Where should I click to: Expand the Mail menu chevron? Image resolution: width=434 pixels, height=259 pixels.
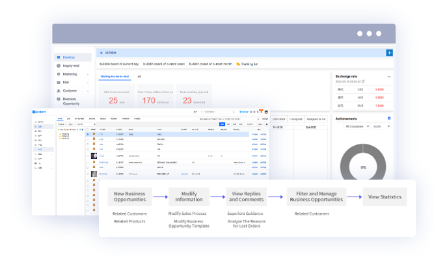click(88, 83)
